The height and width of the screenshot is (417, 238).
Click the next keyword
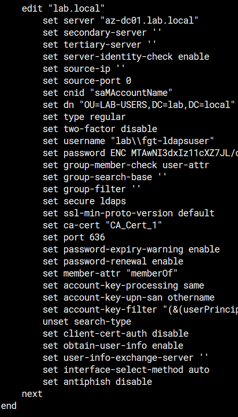(32, 394)
